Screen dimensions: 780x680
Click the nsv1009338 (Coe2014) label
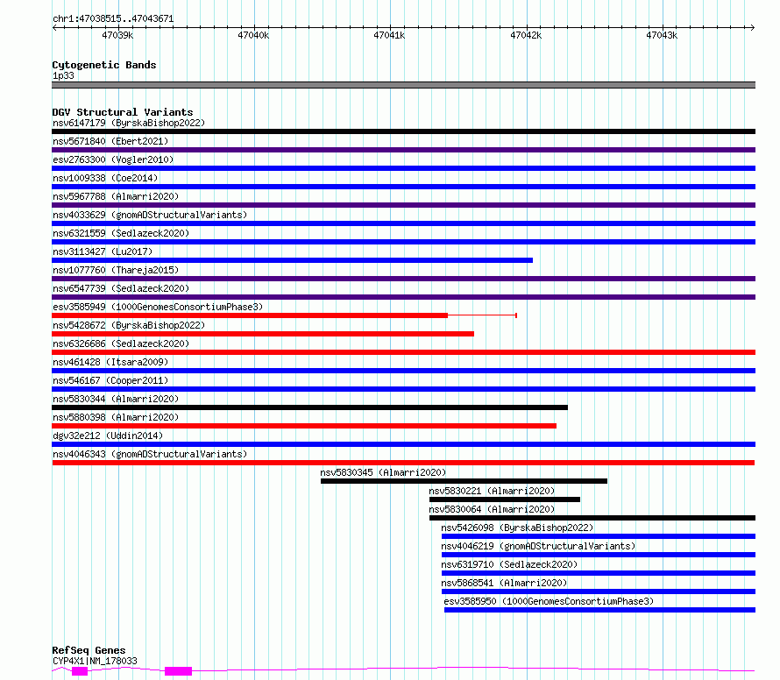tap(105, 178)
